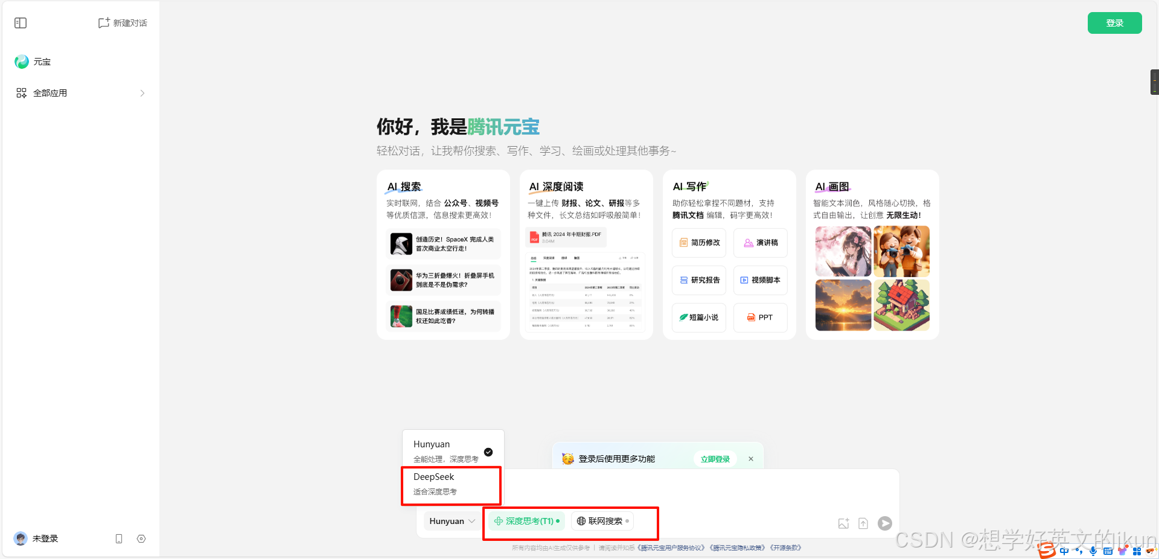Viewport: 1159px width, 559px height.
Task: Open the 华为三折叠 news item
Action: pos(443,280)
